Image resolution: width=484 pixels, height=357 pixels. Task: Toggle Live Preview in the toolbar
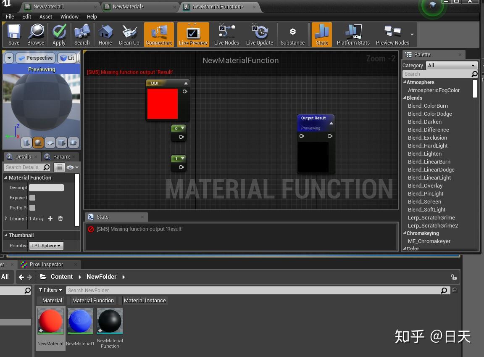click(193, 34)
